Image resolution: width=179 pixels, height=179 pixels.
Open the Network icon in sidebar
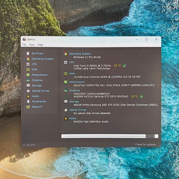(28, 107)
